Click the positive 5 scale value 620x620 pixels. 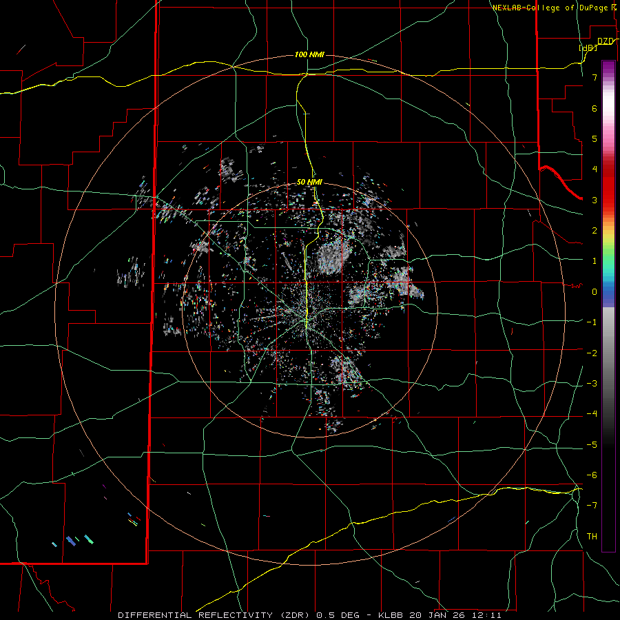595,138
